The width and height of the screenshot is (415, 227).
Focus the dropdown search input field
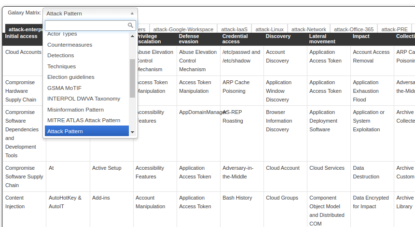click(90, 25)
